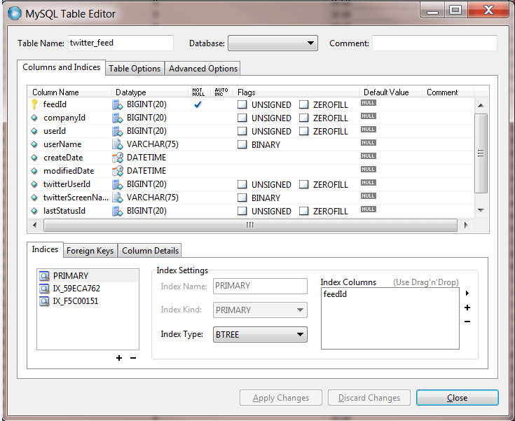Viewport: 515px width, 421px height.
Task: Click the Index Name field showing PRIMARY
Action: click(260, 286)
